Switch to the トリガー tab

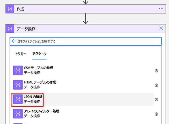point(20,54)
